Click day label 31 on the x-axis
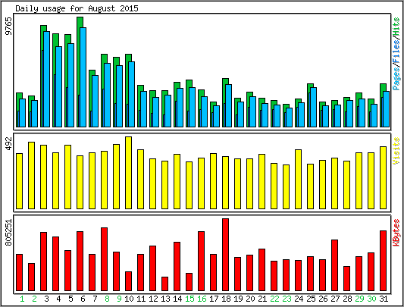Viewport: 404px width, 307px height. pyautogui.click(x=384, y=299)
